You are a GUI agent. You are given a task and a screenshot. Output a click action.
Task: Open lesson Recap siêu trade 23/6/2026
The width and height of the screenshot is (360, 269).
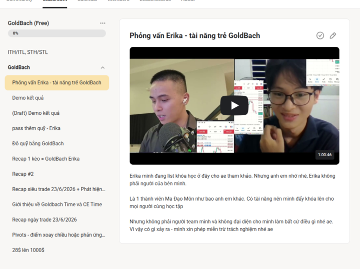59,189
